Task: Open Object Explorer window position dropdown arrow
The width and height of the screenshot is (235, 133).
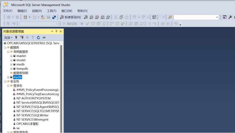Action: [x=52, y=31]
